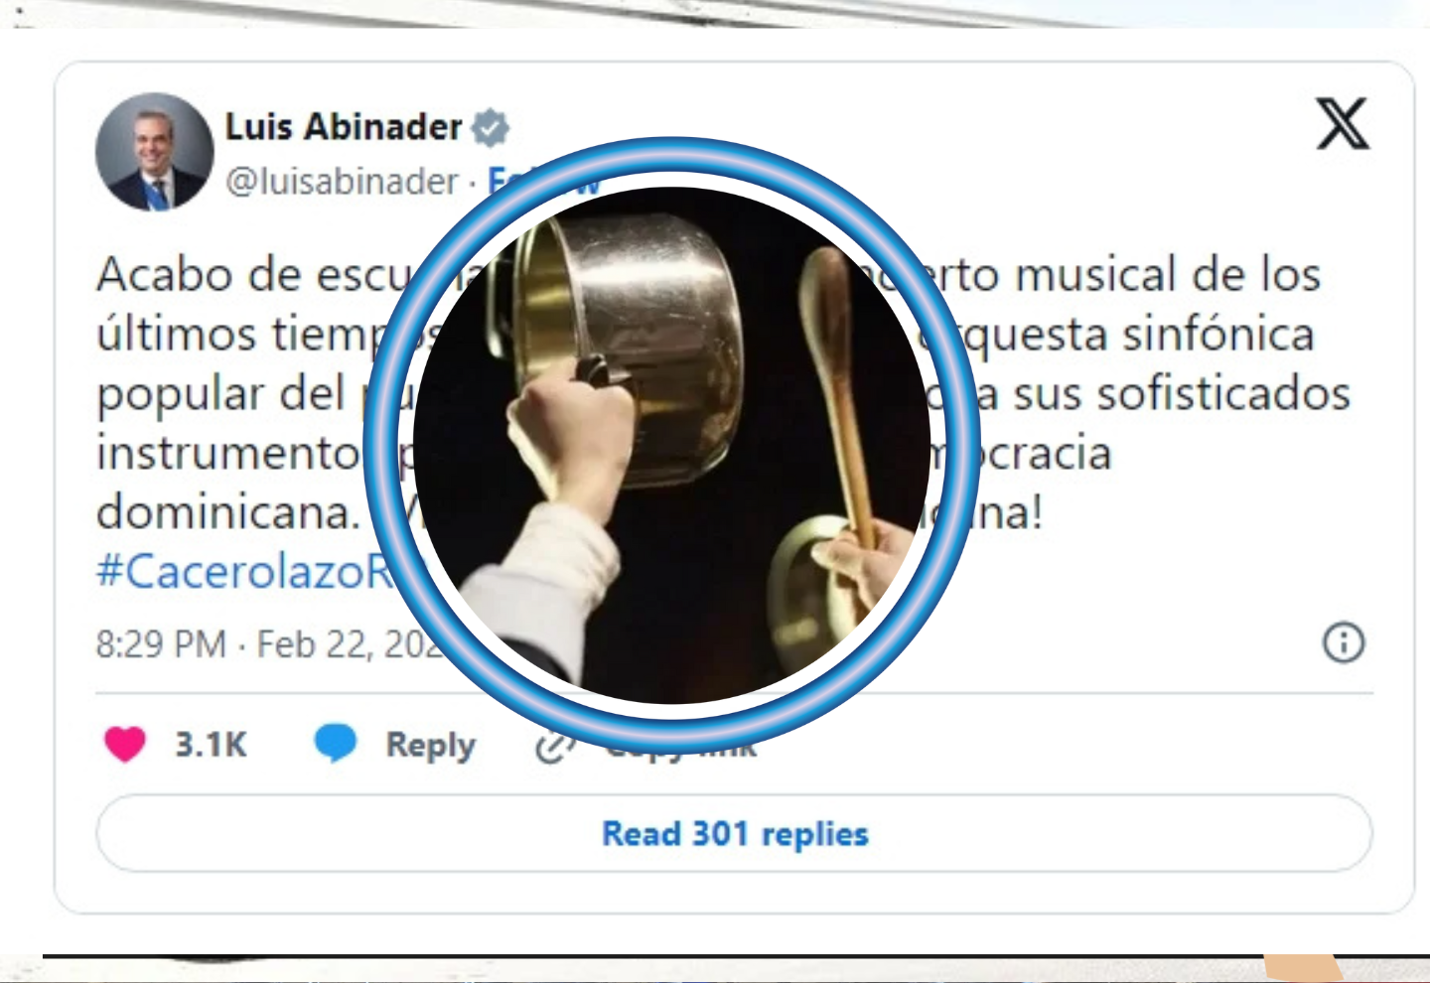Click the X logo in tweet corner
The image size is (1430, 983).
1343,124
